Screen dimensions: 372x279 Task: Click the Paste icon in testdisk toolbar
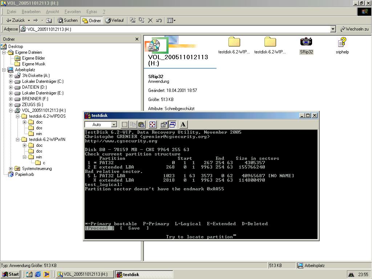click(x=141, y=125)
